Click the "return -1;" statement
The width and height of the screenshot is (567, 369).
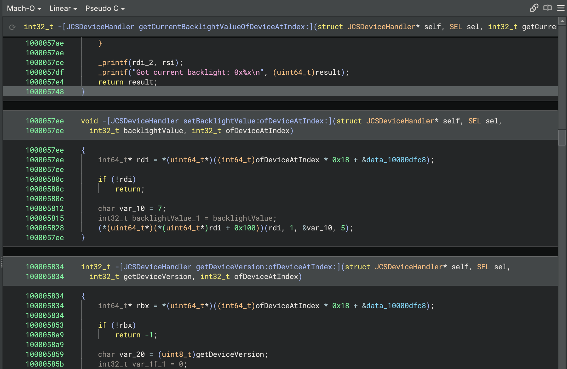(136, 335)
